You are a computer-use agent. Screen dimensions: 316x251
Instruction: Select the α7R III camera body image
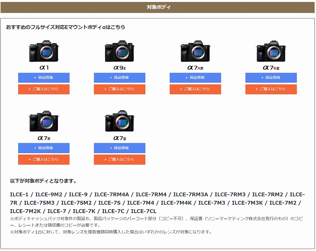[271, 51]
